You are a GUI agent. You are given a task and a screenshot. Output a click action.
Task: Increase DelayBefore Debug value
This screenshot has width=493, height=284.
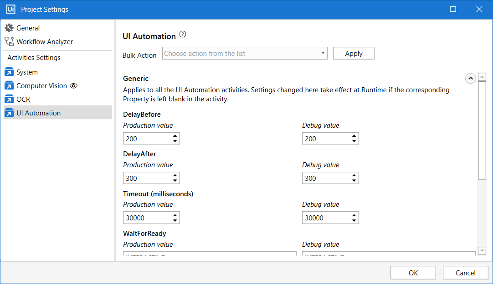pyautogui.click(x=354, y=136)
